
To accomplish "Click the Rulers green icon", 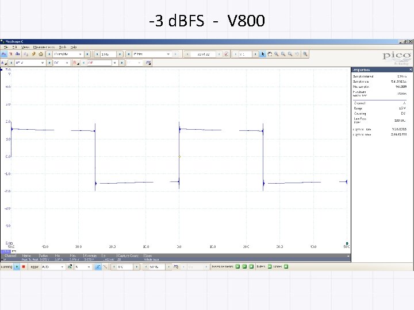I will click(x=270, y=266).
